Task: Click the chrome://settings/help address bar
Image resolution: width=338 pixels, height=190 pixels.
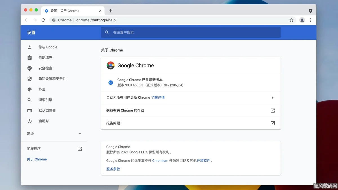Action: 172,20
